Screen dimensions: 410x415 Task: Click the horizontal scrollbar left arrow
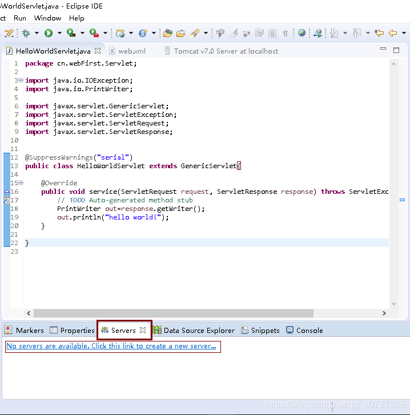pos(29,313)
